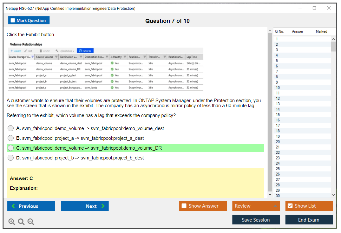Choose option D project_b_dest radio button
The height and width of the screenshot is (233, 341).
coord(11,158)
